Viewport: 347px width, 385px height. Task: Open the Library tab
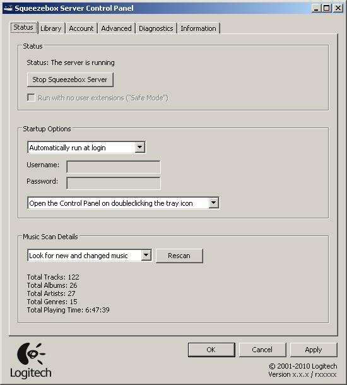pyautogui.click(x=51, y=28)
